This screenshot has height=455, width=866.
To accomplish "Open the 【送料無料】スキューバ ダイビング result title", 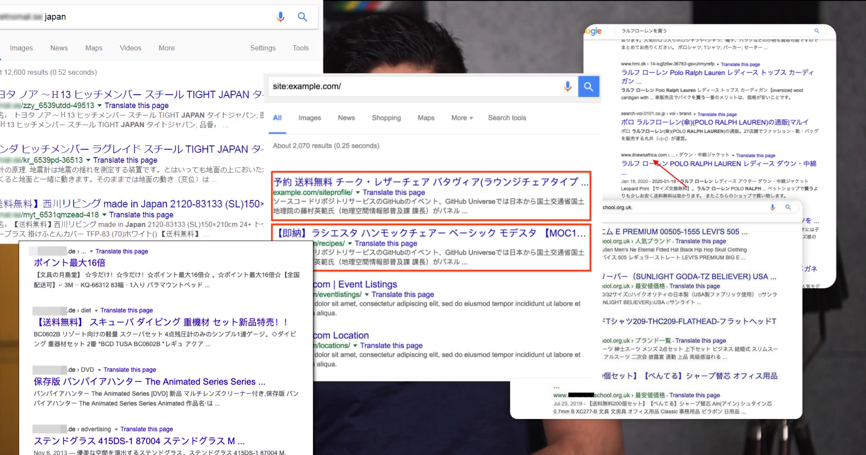I will [161, 322].
